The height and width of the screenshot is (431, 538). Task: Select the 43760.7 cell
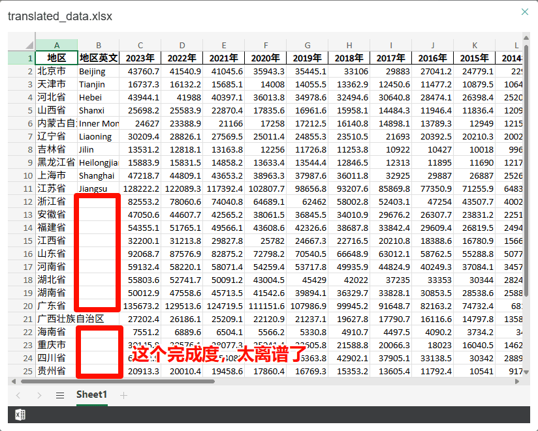140,71
